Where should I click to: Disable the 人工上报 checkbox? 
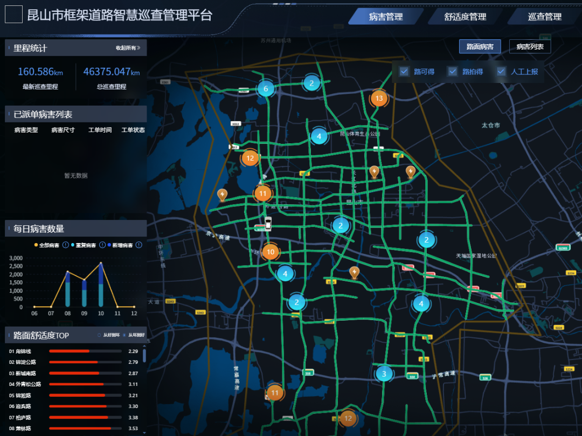click(x=501, y=72)
